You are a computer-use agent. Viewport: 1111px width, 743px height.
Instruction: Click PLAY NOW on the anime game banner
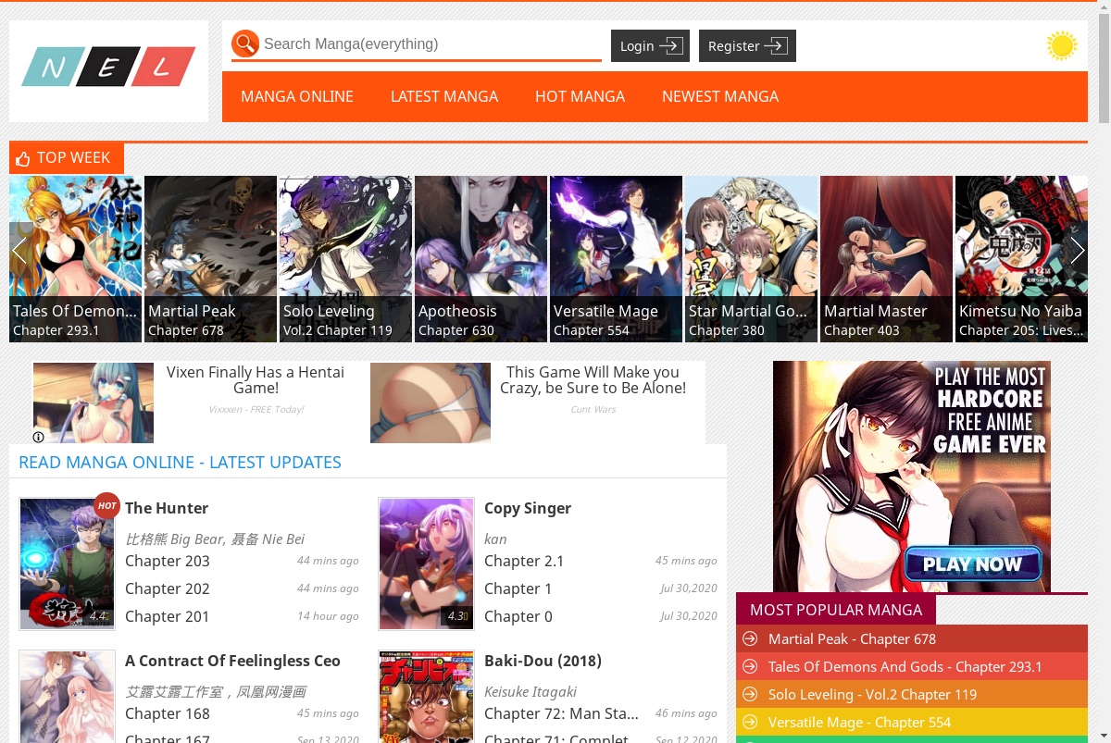(973, 564)
